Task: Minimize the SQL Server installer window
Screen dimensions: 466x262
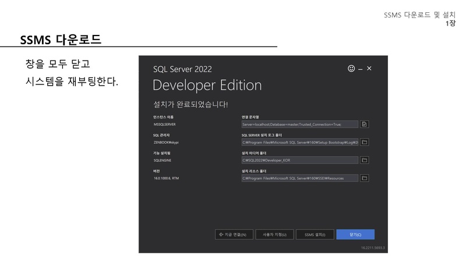Action: [x=361, y=69]
